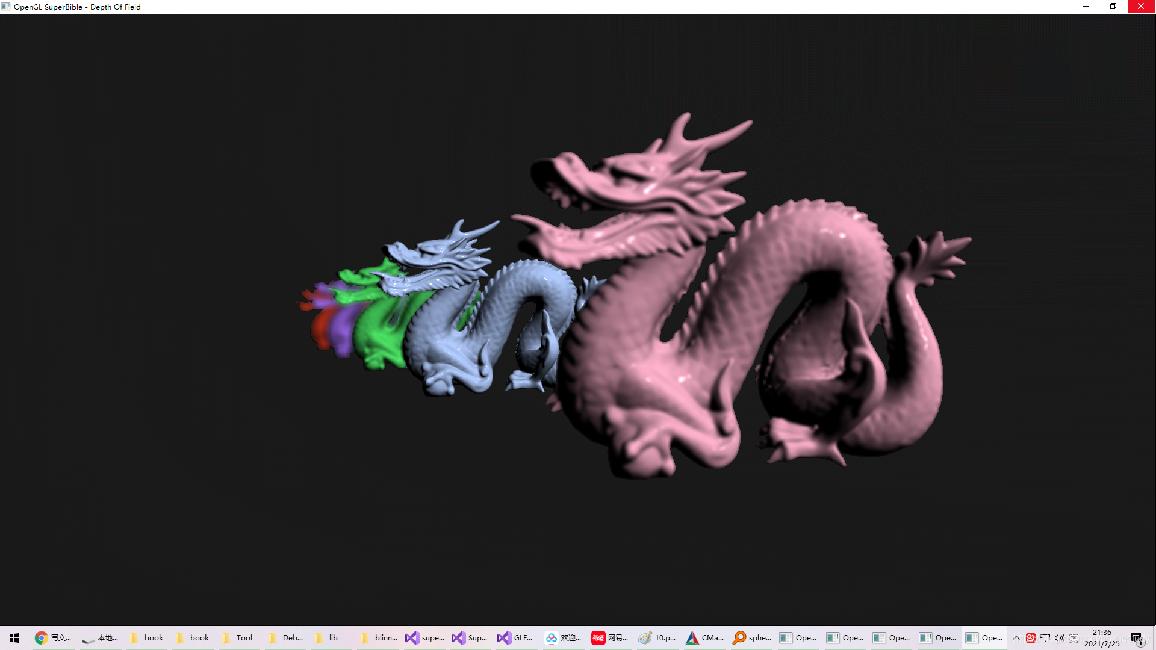Open the CMake taskbar application

click(704, 638)
